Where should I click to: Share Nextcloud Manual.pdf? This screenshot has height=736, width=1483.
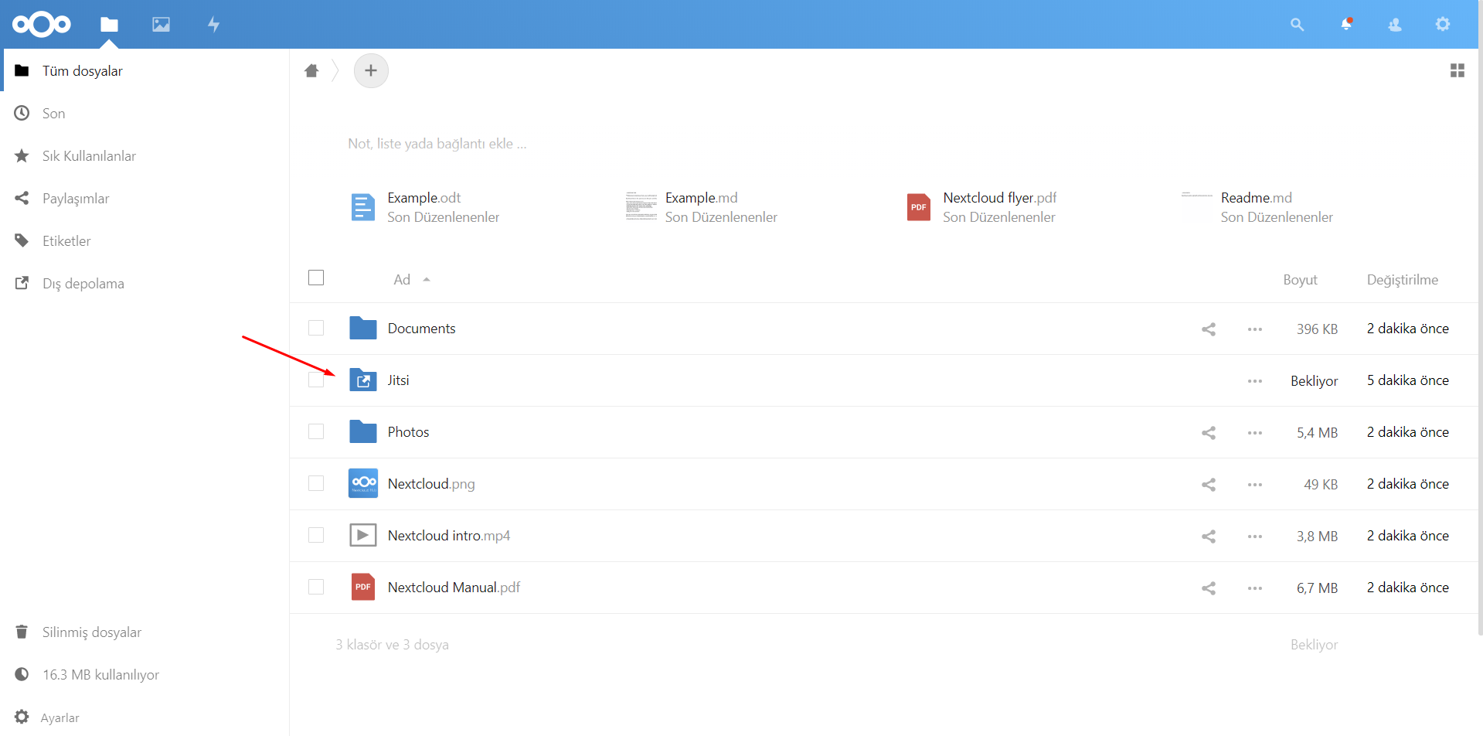tap(1209, 588)
